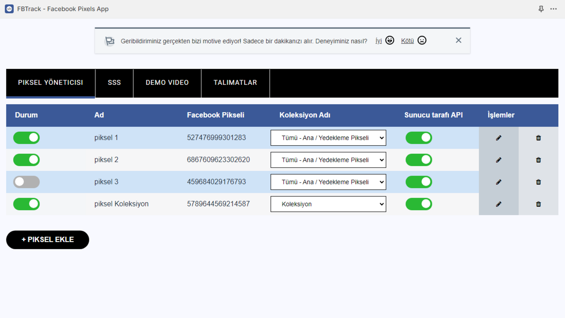Viewport: 565px width, 318px height.
Task: Click the Sunucu tarafı API column header
Action: (433, 115)
